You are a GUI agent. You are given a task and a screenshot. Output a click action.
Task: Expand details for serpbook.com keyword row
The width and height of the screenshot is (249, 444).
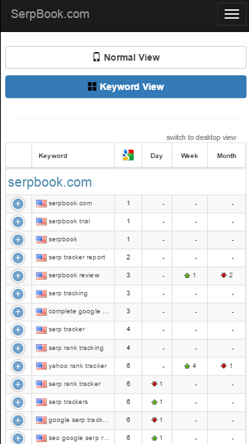click(x=18, y=204)
